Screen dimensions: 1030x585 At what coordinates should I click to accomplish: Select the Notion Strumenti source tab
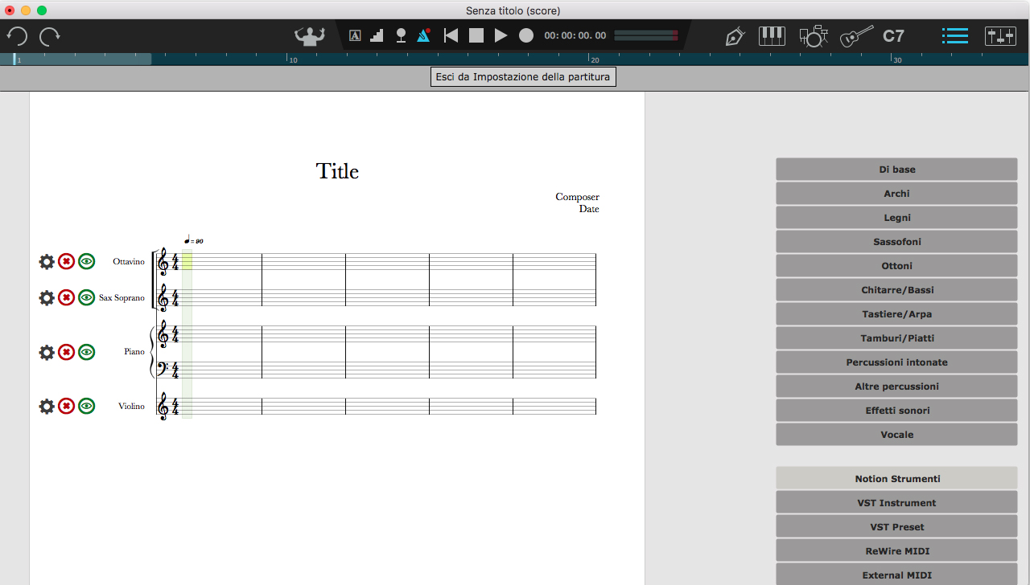[x=896, y=479]
